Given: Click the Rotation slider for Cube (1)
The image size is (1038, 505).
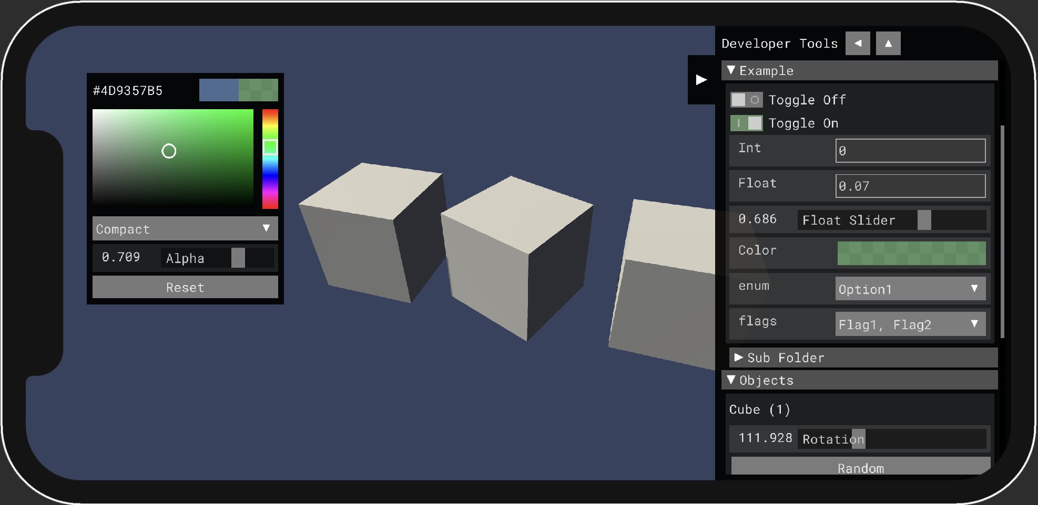Looking at the screenshot, I should click(891, 439).
